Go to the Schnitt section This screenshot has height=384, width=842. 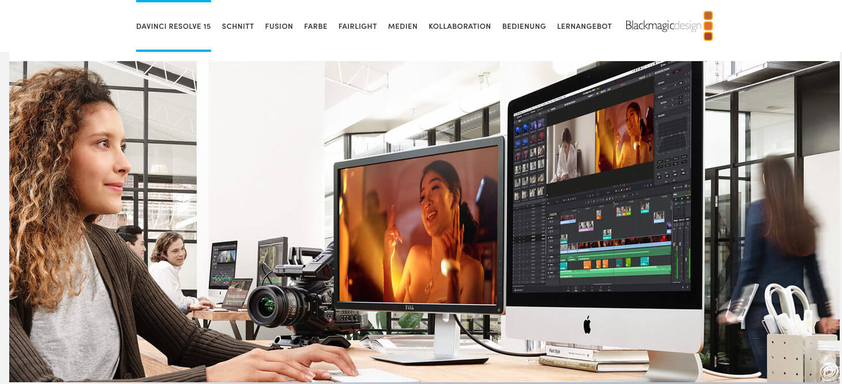pos(238,27)
